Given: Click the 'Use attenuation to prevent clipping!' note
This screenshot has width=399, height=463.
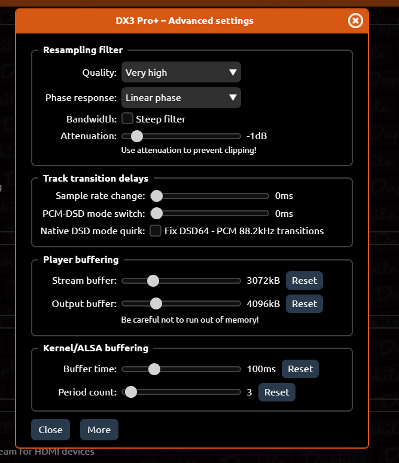Looking at the screenshot, I should [188, 151].
